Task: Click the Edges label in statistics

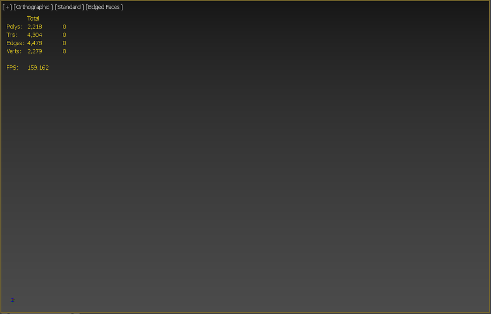Action: pos(15,43)
